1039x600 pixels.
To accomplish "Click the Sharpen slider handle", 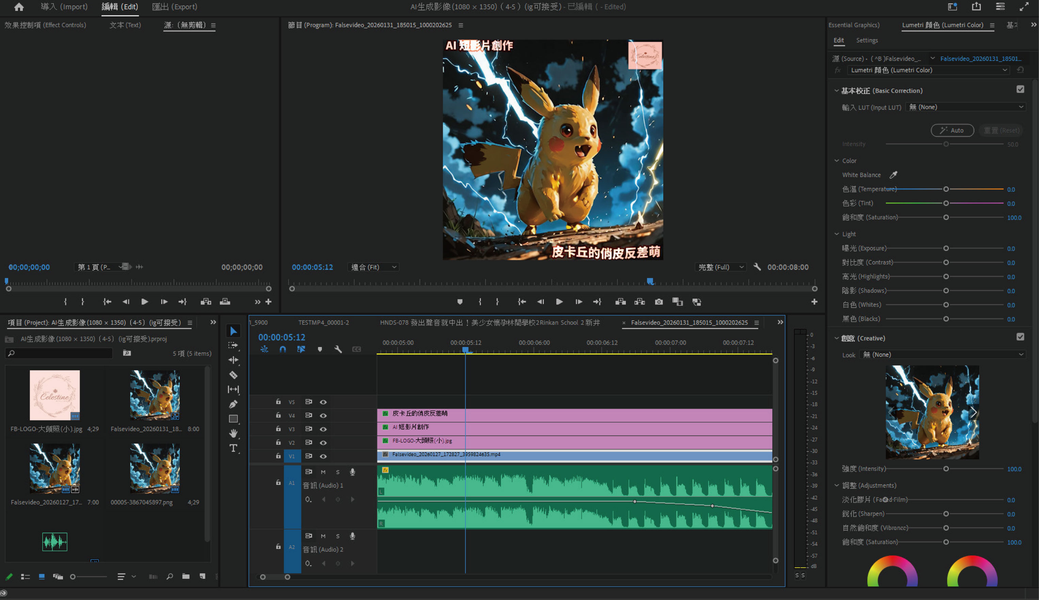I will tap(946, 514).
